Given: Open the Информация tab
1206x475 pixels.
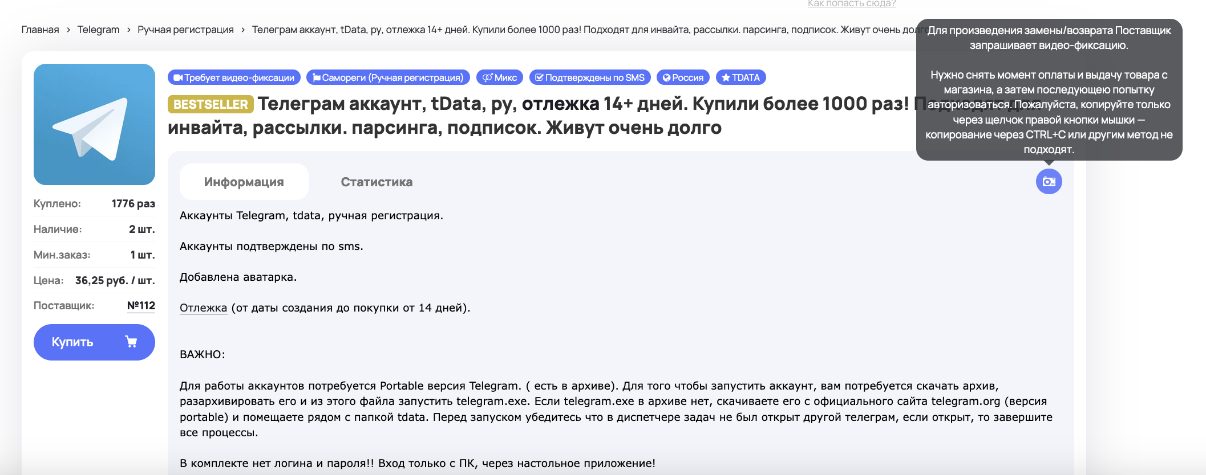Looking at the screenshot, I should coord(244,182).
